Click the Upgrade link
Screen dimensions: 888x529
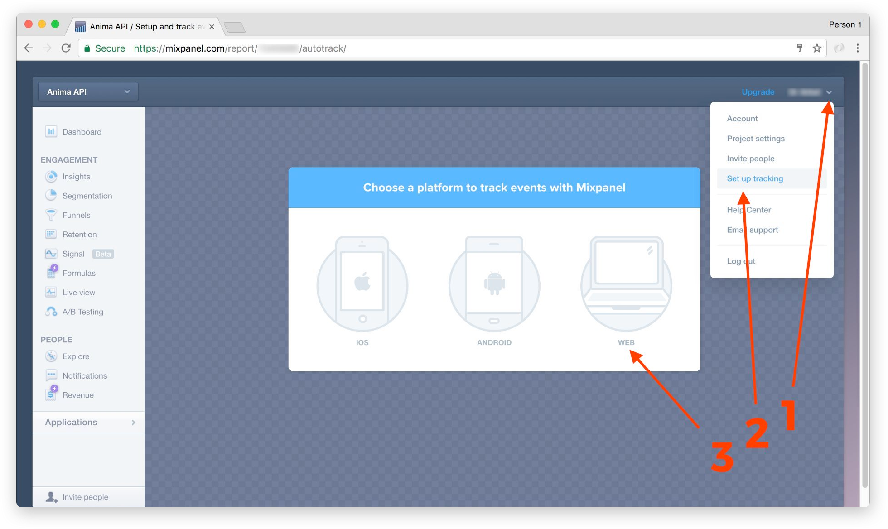pyautogui.click(x=758, y=92)
